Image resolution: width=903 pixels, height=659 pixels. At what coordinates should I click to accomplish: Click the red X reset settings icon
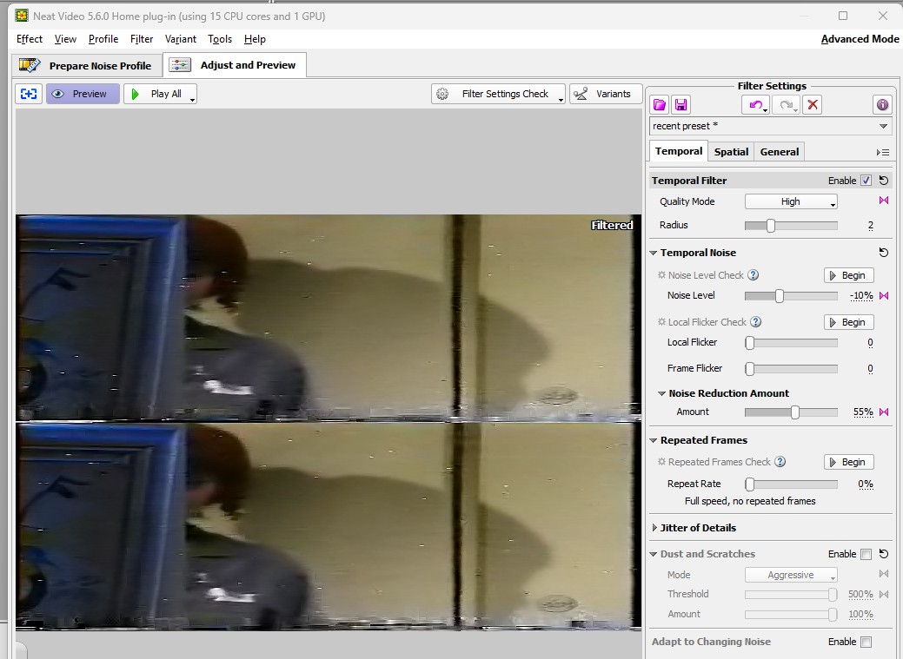pos(813,105)
